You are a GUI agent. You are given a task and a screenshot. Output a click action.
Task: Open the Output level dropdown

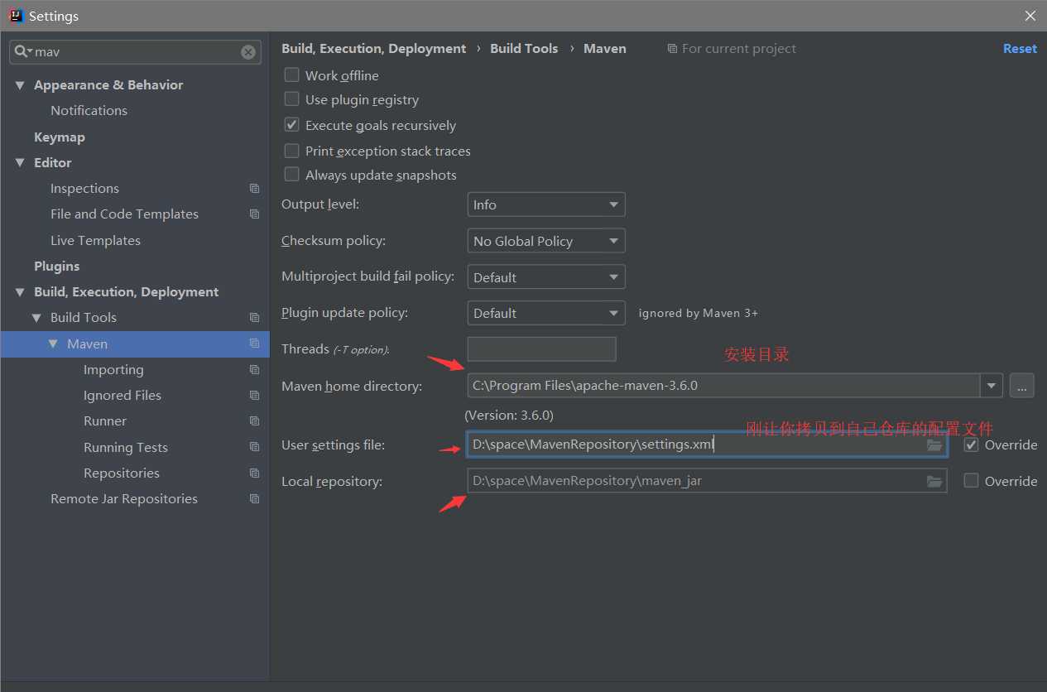(x=546, y=204)
